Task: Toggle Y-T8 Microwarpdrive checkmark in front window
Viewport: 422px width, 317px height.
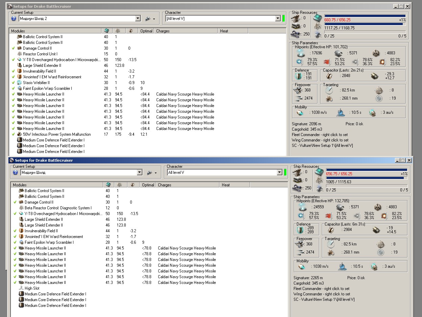Action: [x=15, y=214]
